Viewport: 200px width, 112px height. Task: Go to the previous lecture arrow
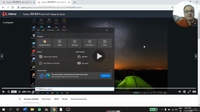(x=2, y=56)
